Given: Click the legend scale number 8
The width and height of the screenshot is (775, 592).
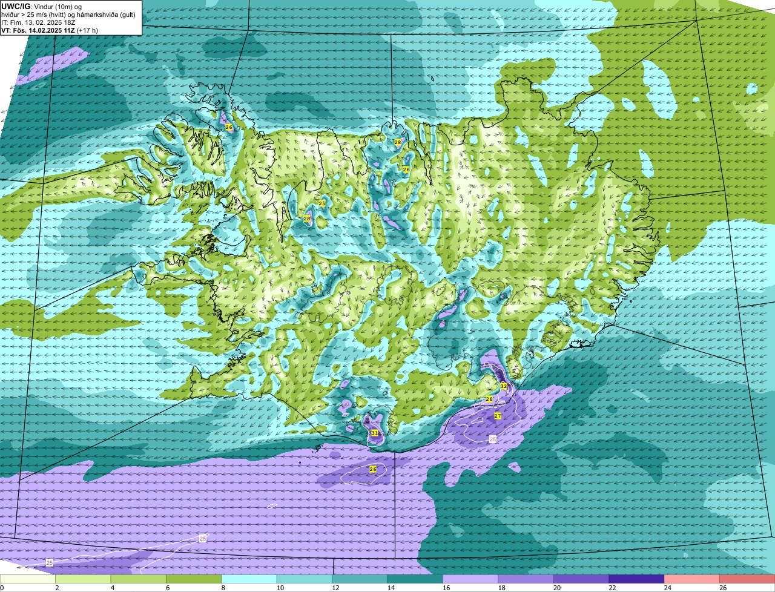Looking at the screenshot, I should (x=222, y=588).
